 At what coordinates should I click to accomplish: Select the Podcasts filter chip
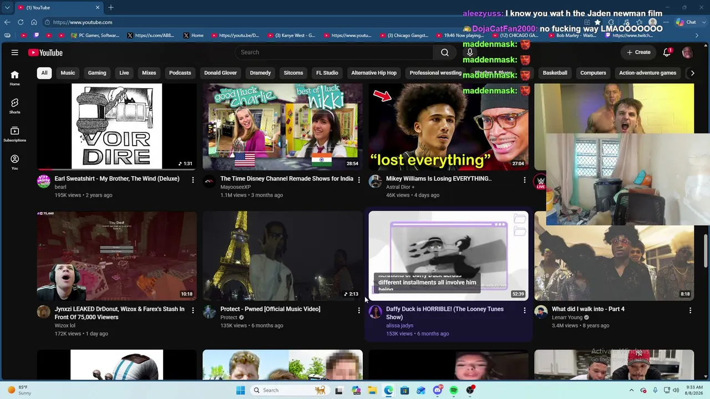click(180, 73)
